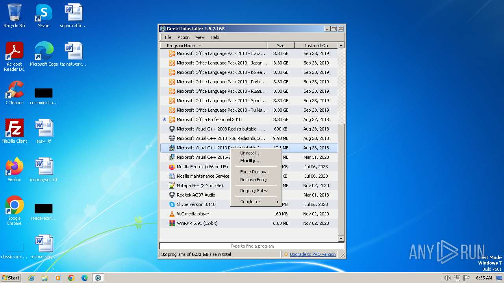Open Internet Explorer from the taskbar
This screenshot has width=504, height=283.
[31, 278]
